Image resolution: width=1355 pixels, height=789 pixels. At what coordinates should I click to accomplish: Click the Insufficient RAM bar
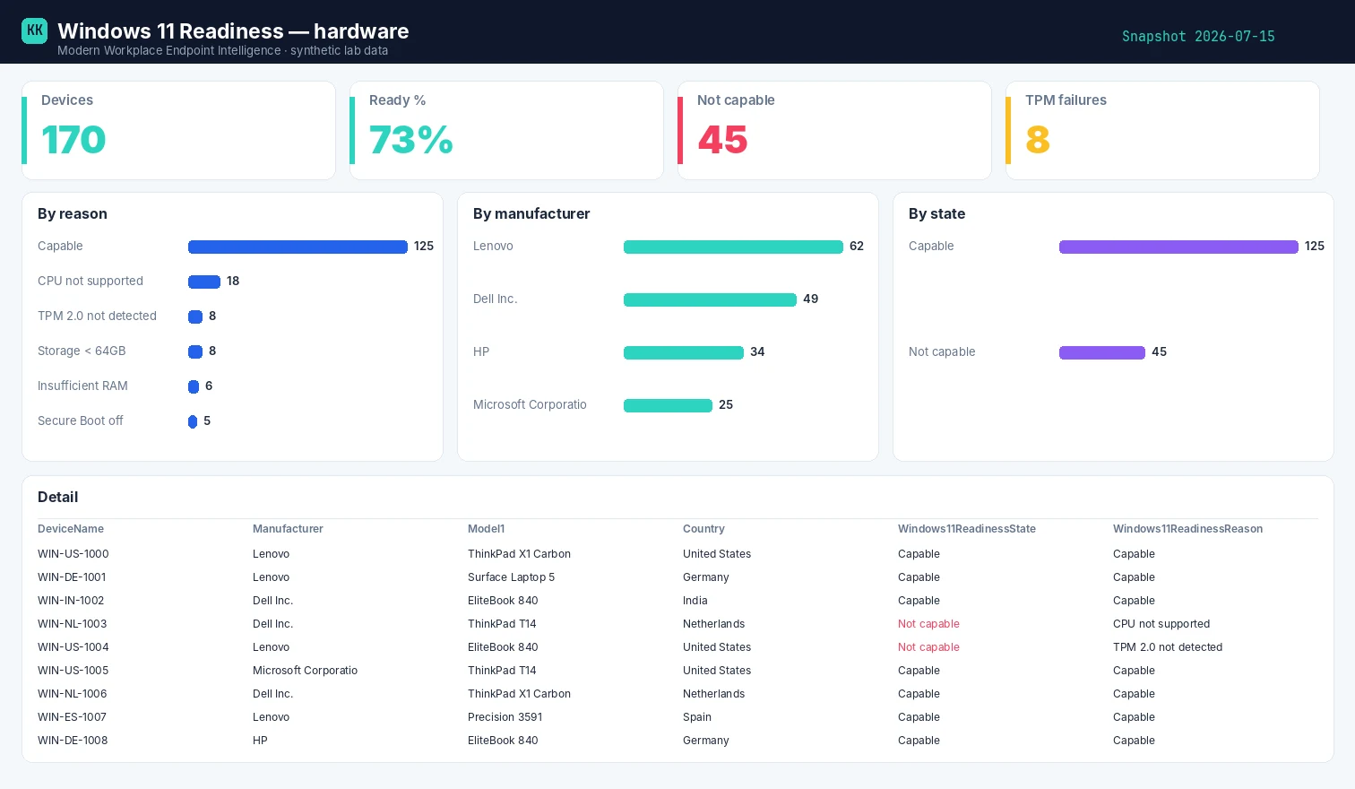click(x=194, y=386)
